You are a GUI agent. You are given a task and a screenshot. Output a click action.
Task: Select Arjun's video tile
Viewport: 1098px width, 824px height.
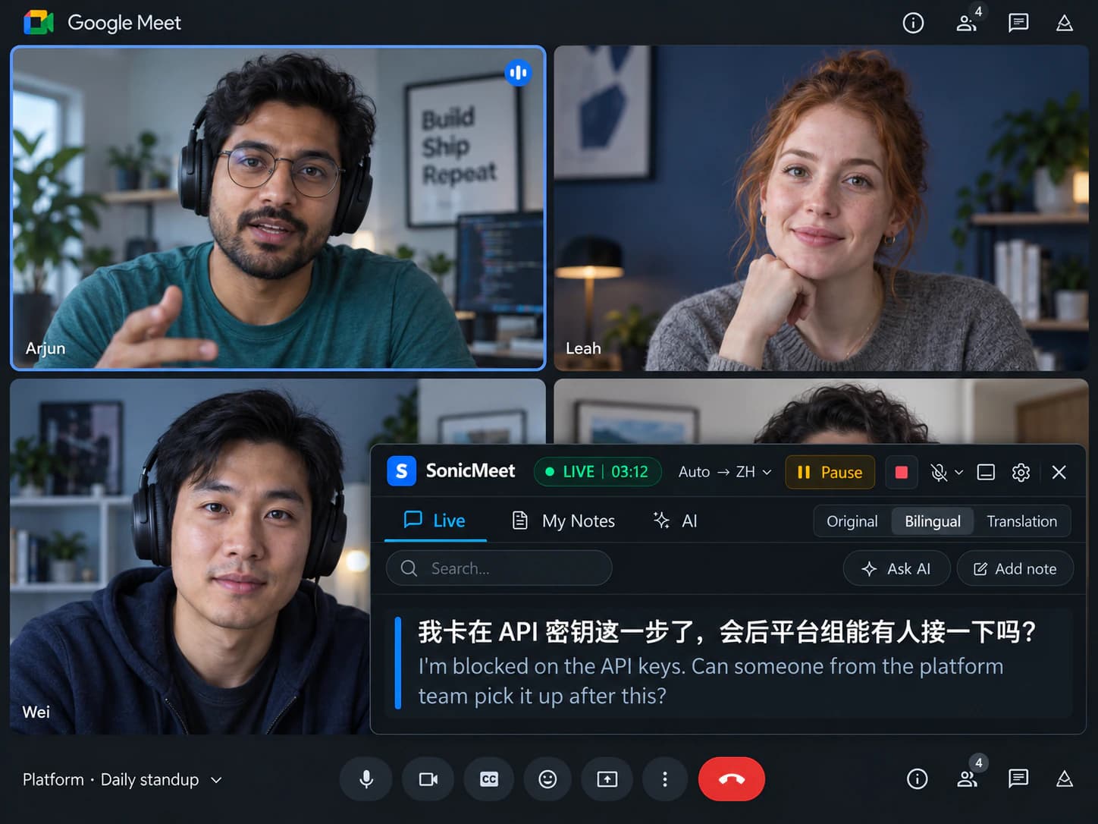point(278,208)
